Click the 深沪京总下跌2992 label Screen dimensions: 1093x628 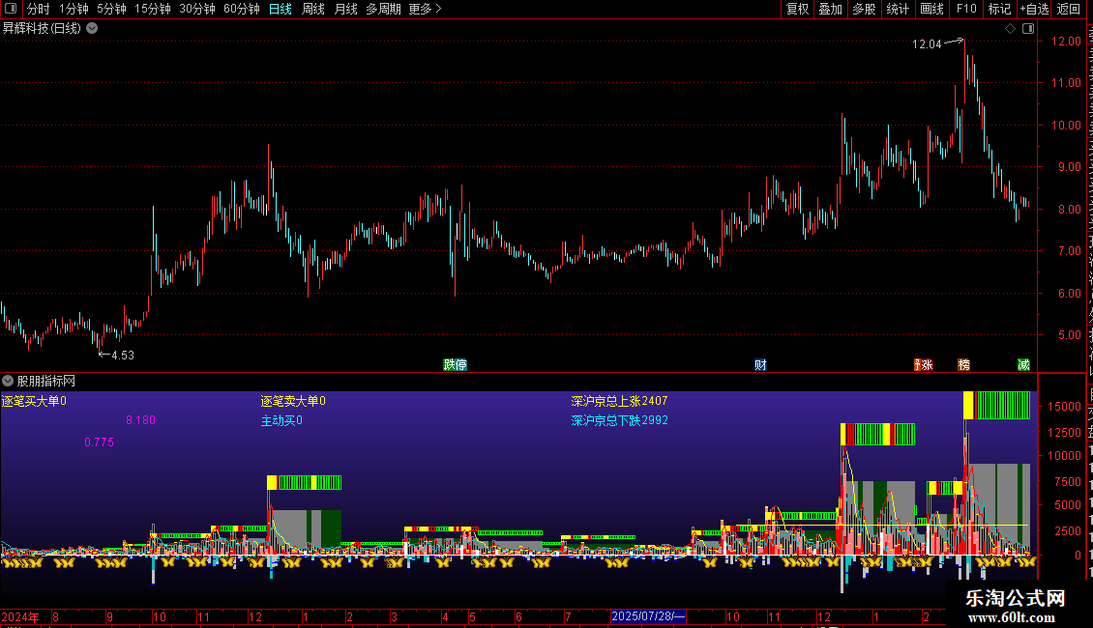pos(619,420)
